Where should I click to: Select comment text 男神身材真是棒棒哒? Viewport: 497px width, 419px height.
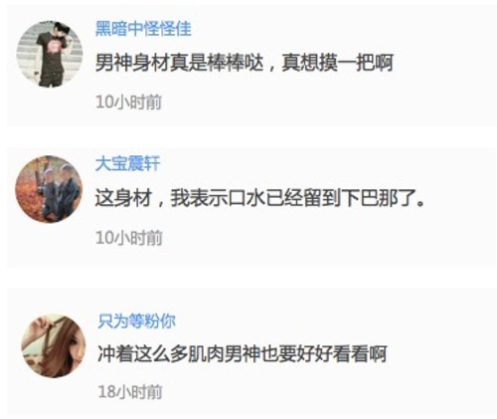coord(180,63)
